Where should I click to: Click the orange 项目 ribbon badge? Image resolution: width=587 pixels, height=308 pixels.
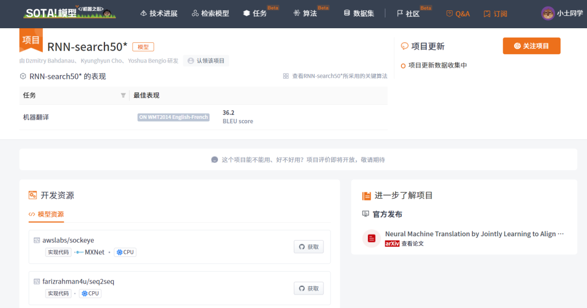tap(30, 40)
